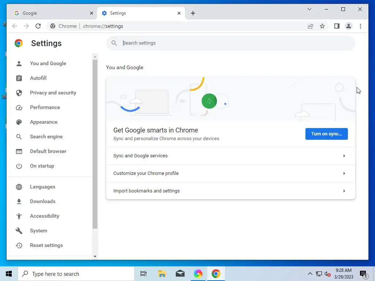Show hidden system tray icons

[x=310, y=274]
